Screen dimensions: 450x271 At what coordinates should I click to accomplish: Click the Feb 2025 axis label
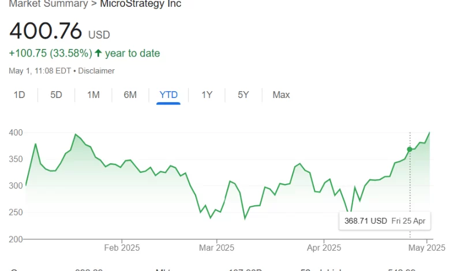point(122,248)
